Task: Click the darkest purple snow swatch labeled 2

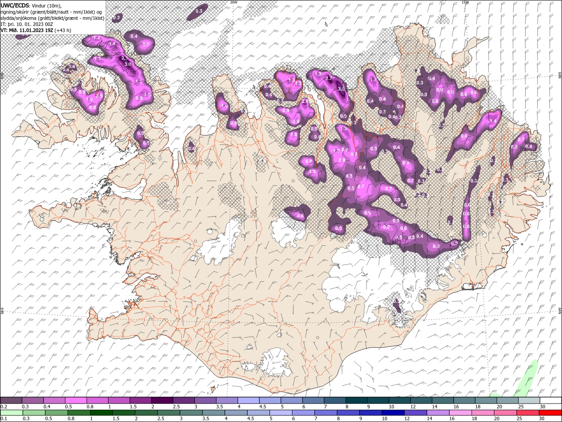Action: click(162, 400)
